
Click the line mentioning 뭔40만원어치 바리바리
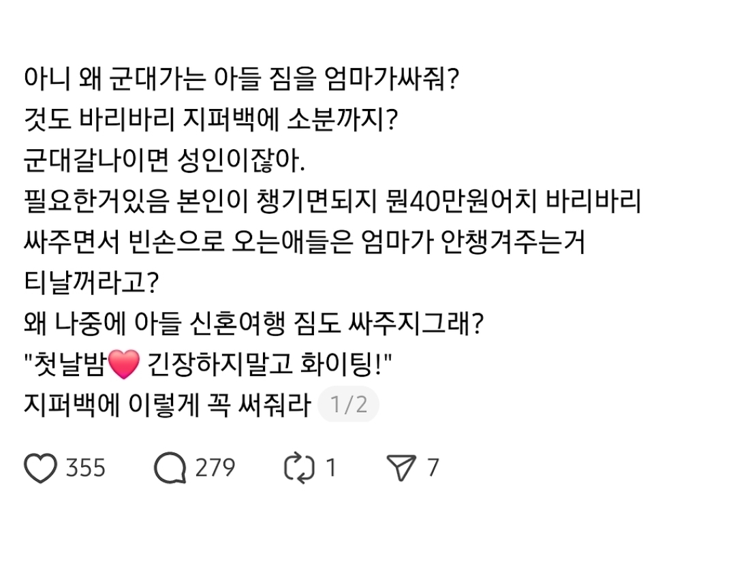pyautogui.click(x=332, y=201)
